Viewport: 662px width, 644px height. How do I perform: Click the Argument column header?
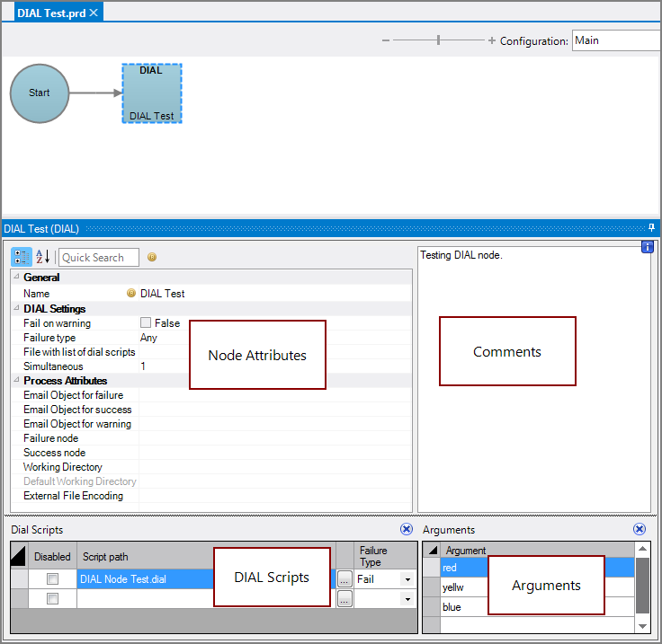pyautogui.click(x=537, y=550)
